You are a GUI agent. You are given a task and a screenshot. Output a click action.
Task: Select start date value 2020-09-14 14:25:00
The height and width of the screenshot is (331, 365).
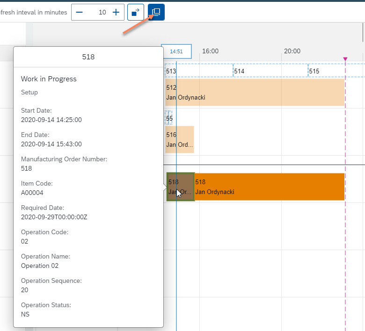(x=51, y=120)
